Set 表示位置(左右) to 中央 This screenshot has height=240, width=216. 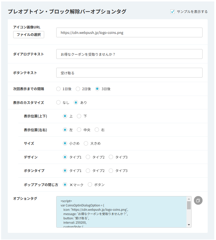(79, 130)
